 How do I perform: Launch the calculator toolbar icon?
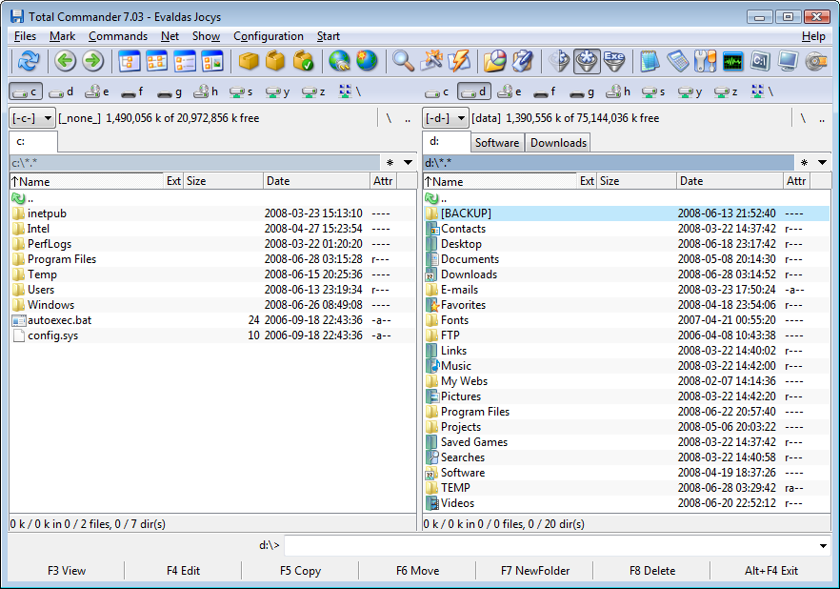pos(678,61)
